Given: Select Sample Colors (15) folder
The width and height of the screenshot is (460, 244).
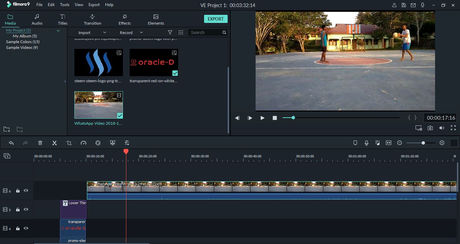Looking at the screenshot, I should click(23, 42).
